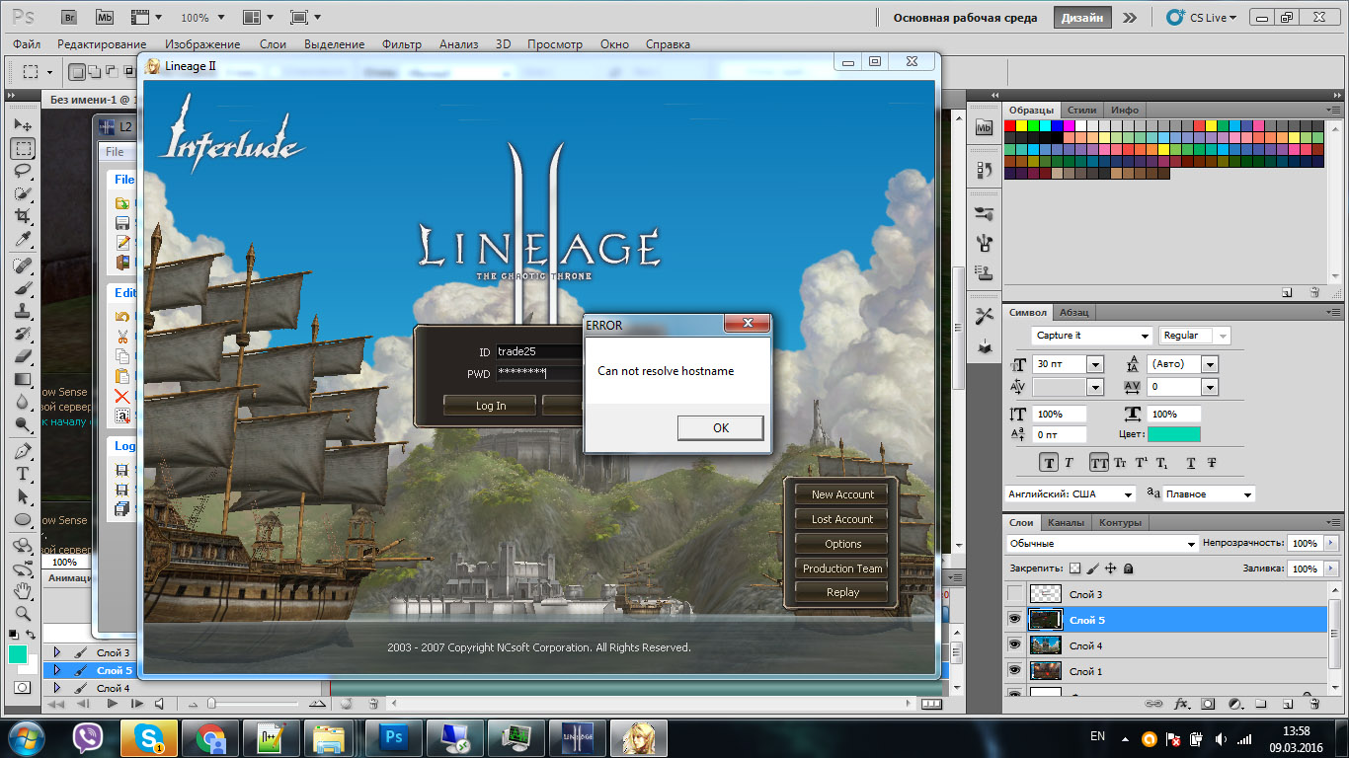This screenshot has width=1349, height=758.
Task: Click the text Цвет color swatch
Action: click(x=1174, y=434)
